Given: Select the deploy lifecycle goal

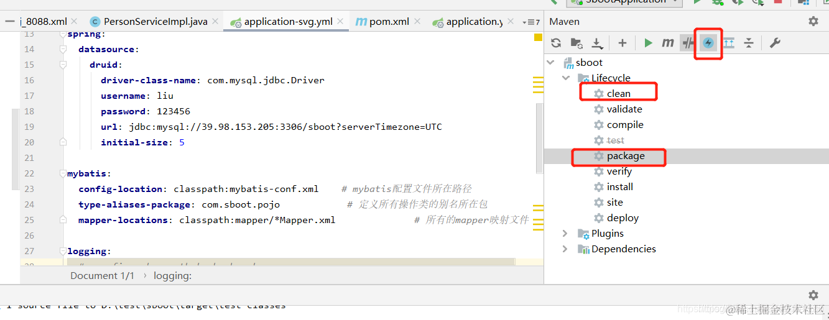Looking at the screenshot, I should tap(623, 217).
